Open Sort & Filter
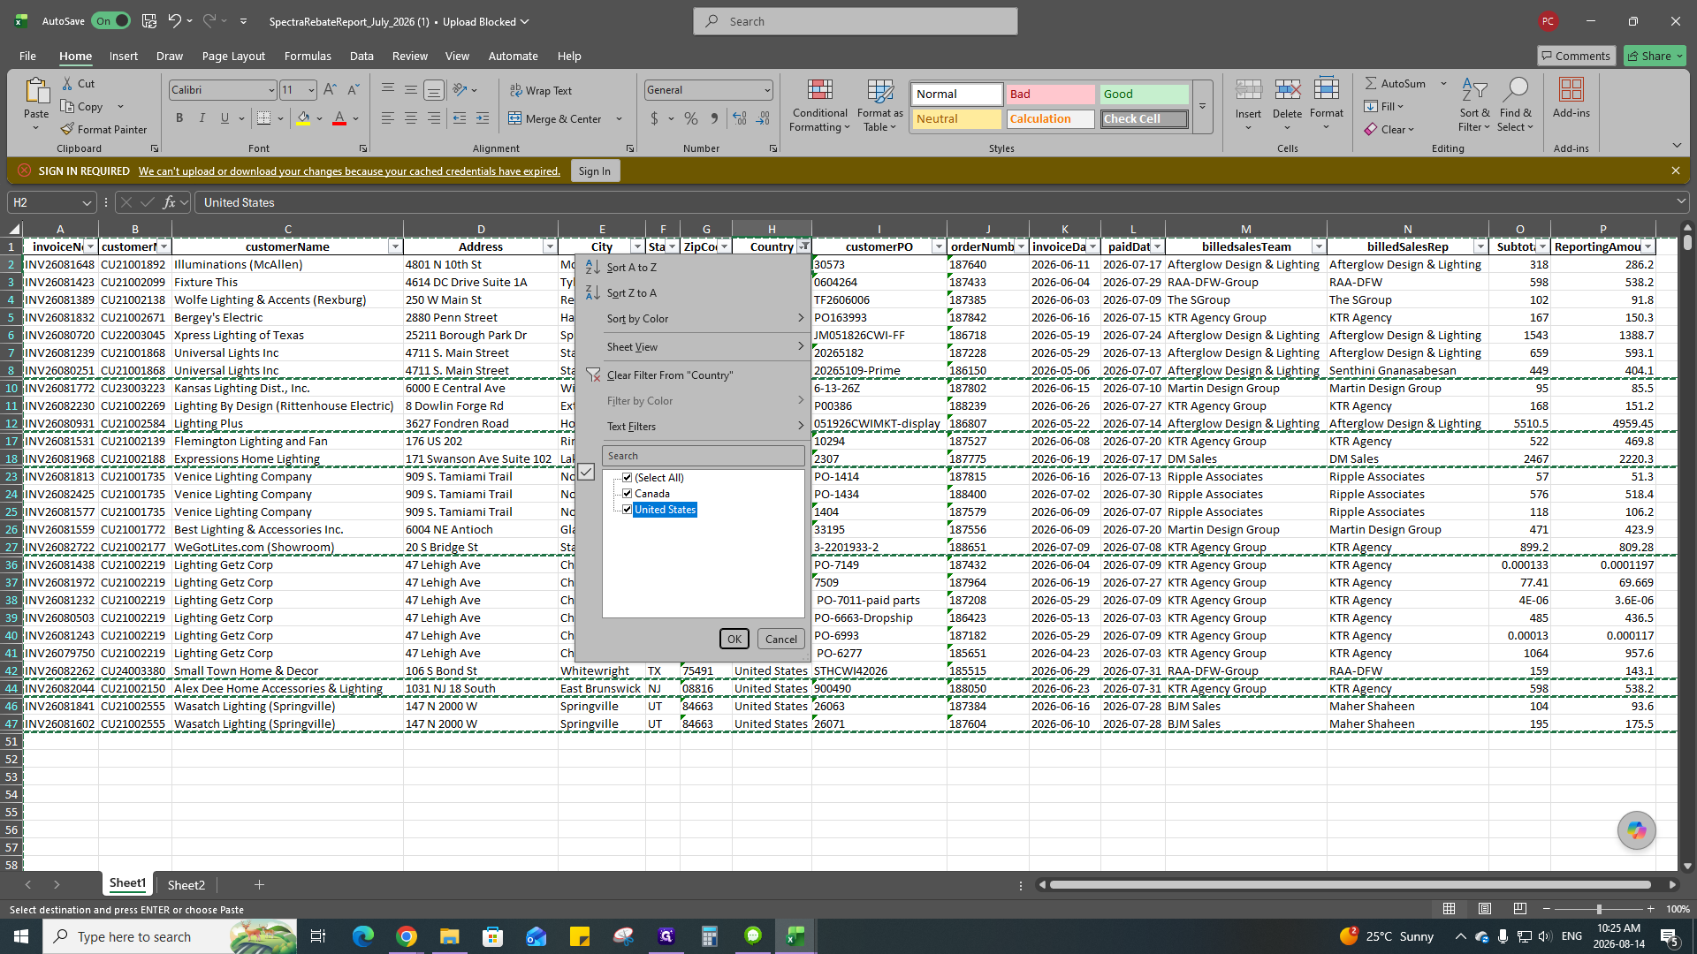Image resolution: width=1697 pixels, height=954 pixels. pyautogui.click(x=1474, y=105)
